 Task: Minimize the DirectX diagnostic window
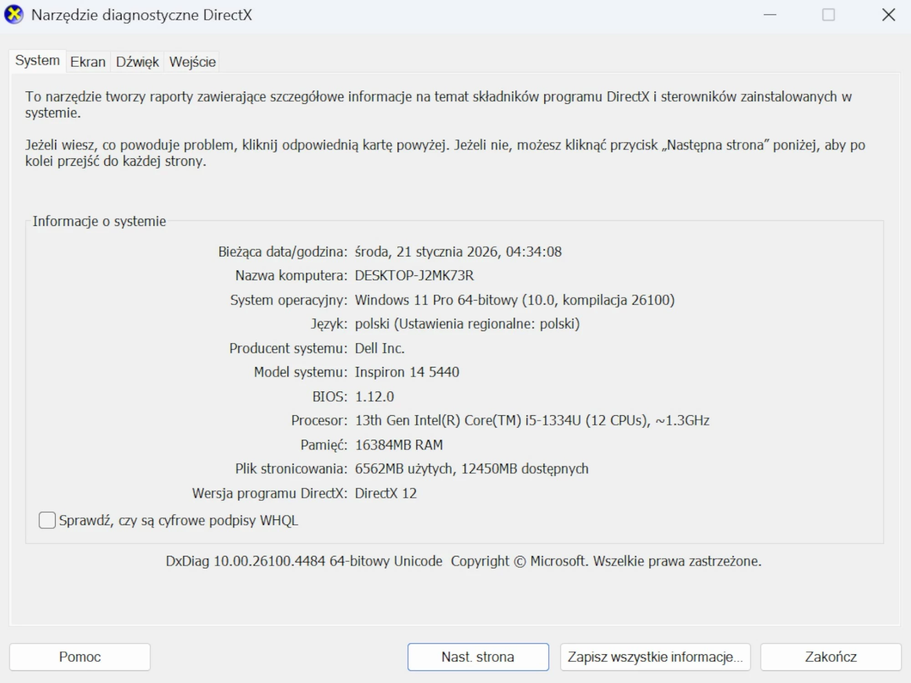(771, 15)
